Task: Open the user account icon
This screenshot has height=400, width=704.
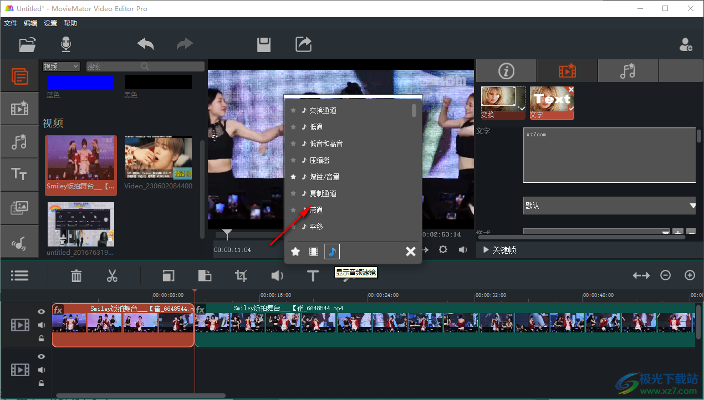Action: 686,44
